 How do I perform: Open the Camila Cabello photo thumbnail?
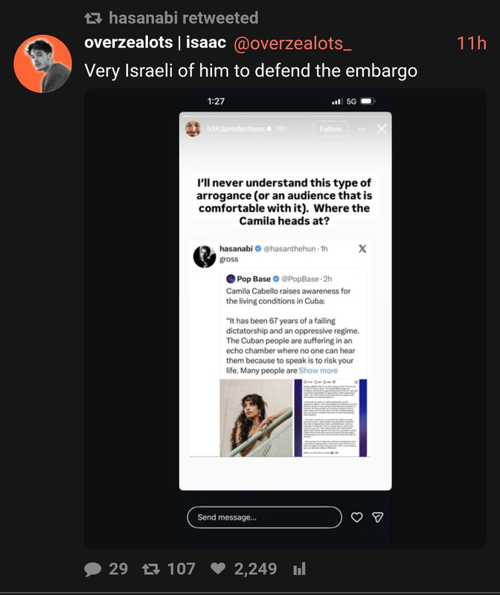coord(256,418)
